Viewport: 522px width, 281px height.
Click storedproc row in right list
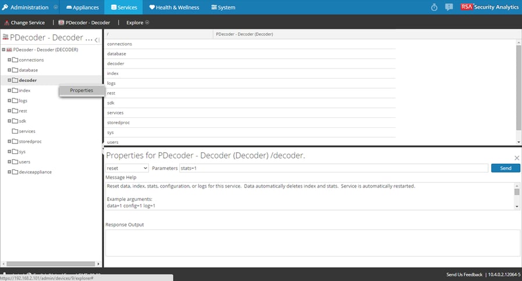[250, 123]
